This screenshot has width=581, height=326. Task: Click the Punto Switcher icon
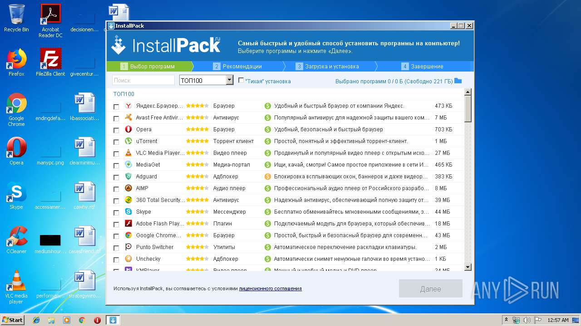128,247
